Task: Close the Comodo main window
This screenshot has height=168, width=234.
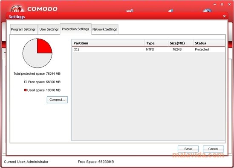Action: 229,5
